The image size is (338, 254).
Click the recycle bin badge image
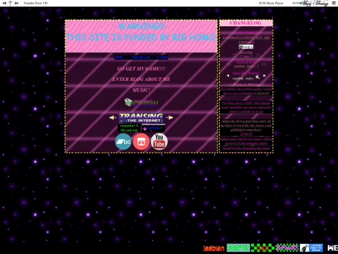tap(141, 102)
